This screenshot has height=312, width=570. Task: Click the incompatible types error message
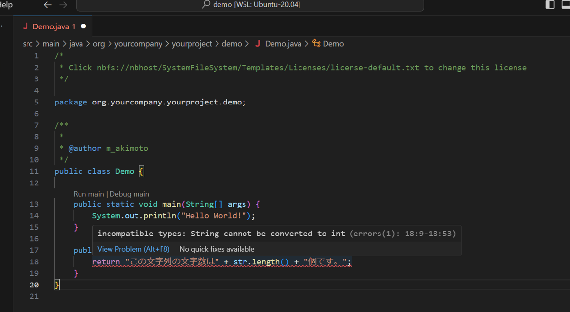221,234
